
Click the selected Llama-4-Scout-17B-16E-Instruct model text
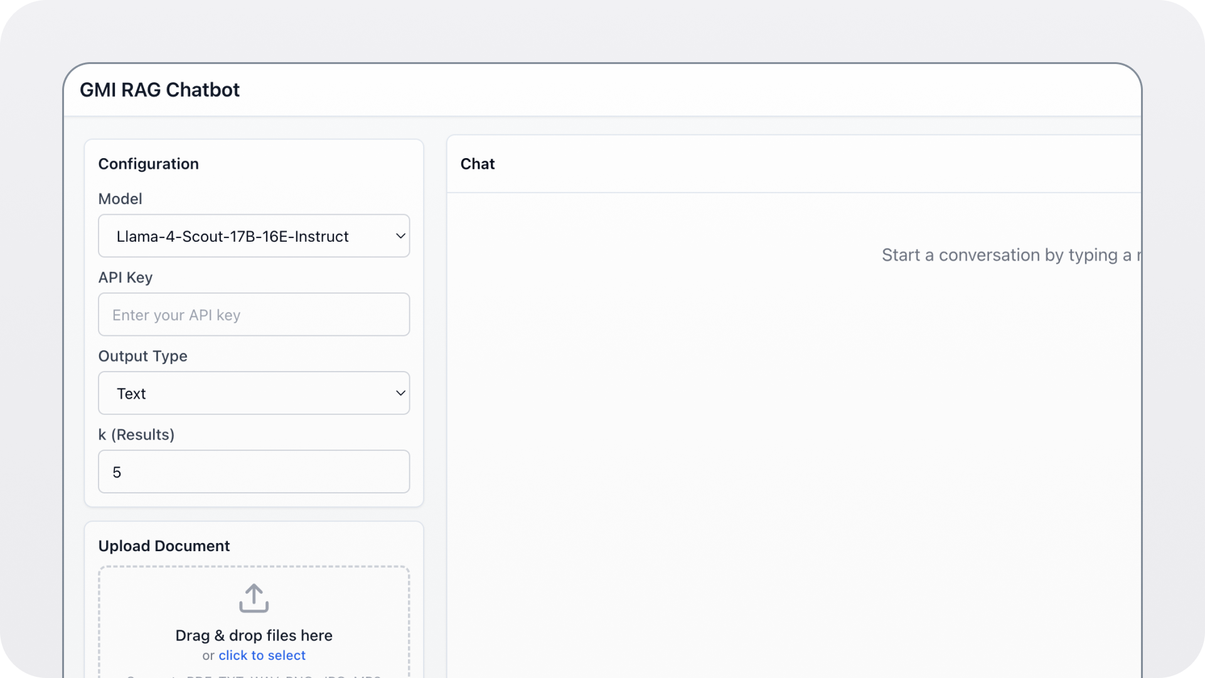(x=232, y=237)
